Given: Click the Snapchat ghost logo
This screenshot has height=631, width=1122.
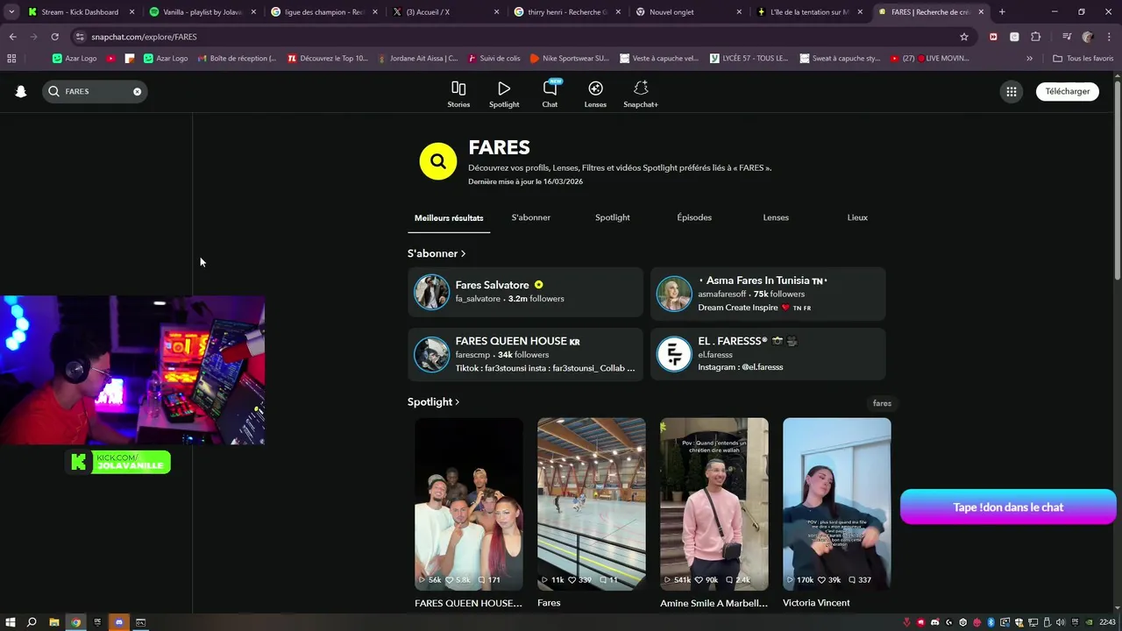Looking at the screenshot, I should pos(21,91).
